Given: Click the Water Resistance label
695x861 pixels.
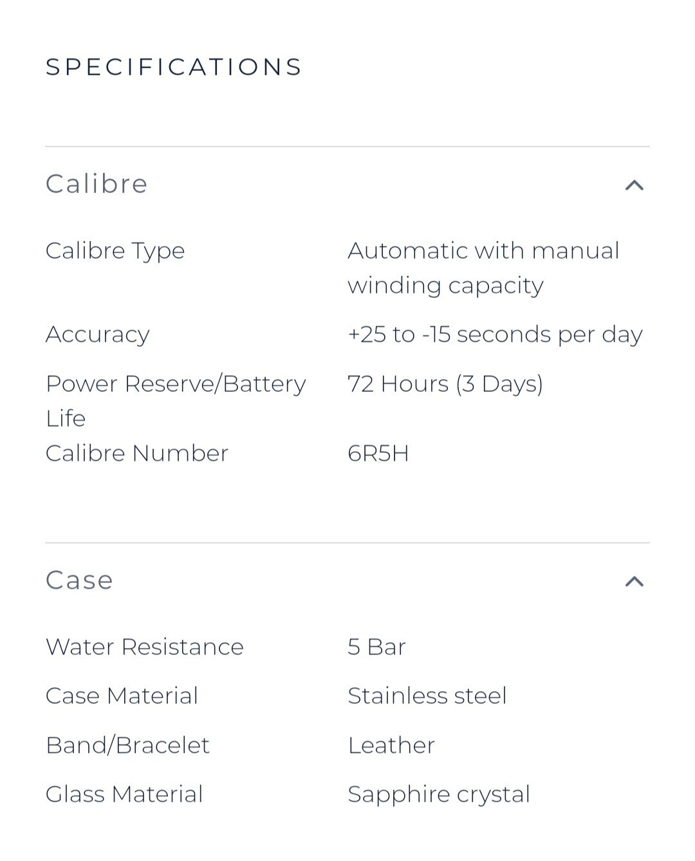Looking at the screenshot, I should point(144,647).
